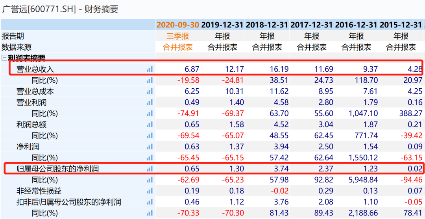Open chart icon for 同比(%) under 营业总收入
Screen dimensions: 425x219
(150, 80)
